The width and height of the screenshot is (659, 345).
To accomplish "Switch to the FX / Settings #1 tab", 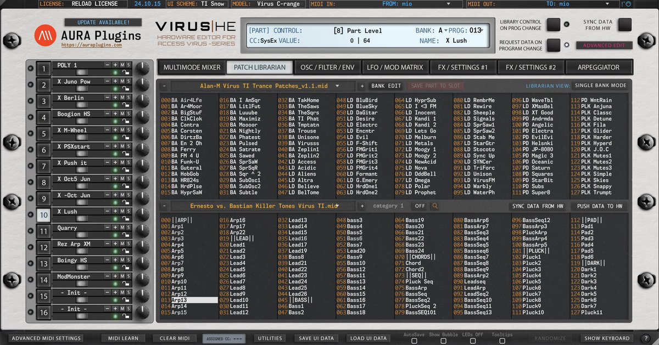I will point(463,67).
